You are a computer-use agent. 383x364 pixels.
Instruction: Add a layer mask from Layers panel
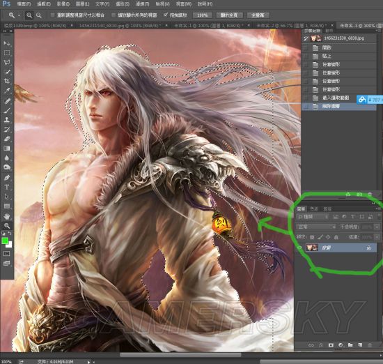click(x=331, y=345)
